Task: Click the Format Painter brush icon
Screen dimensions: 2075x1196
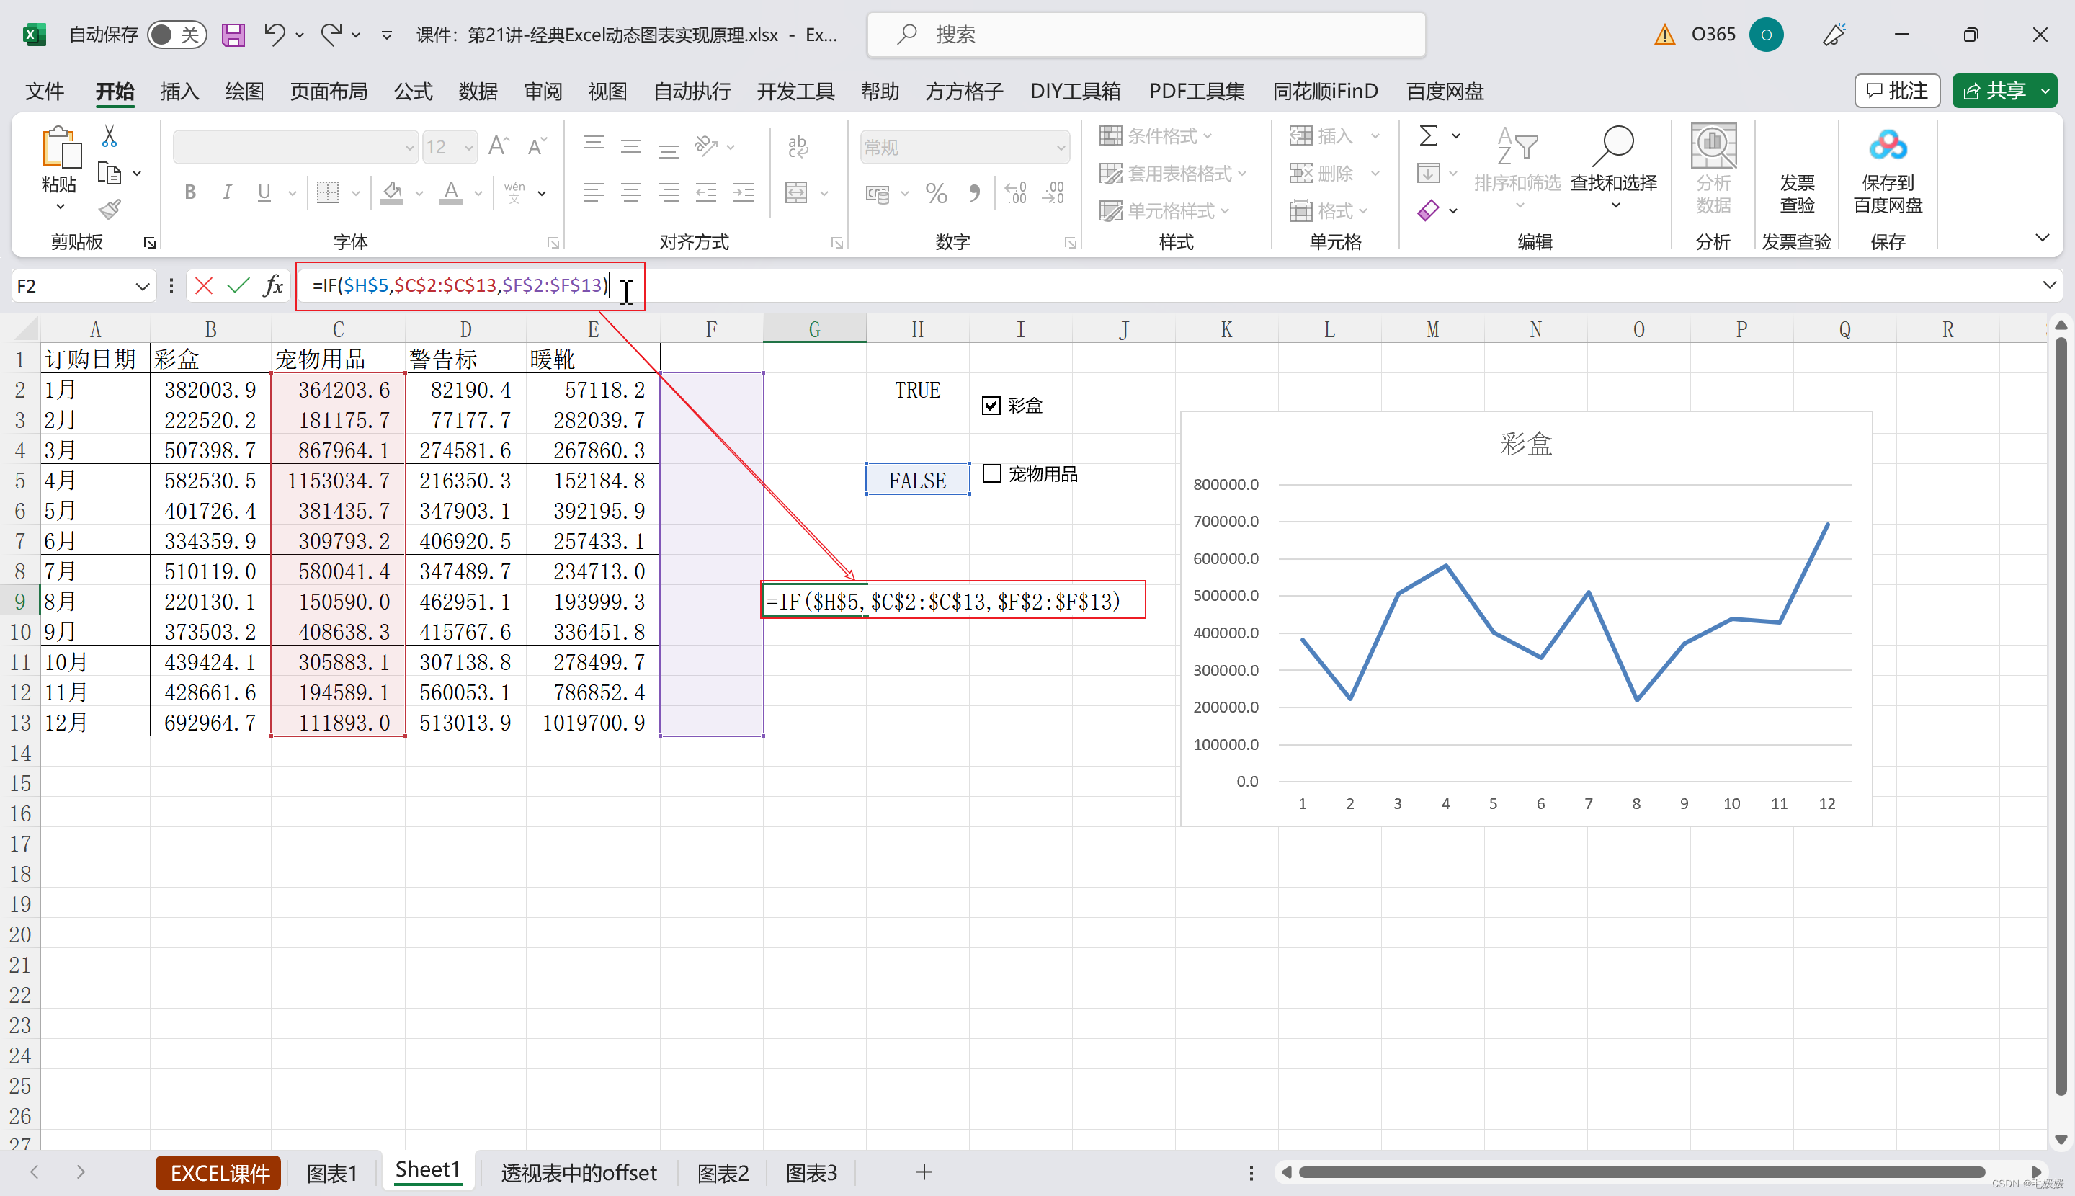Action: (x=110, y=210)
